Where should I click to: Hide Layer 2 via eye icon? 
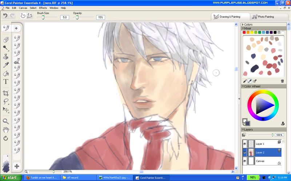244,152
